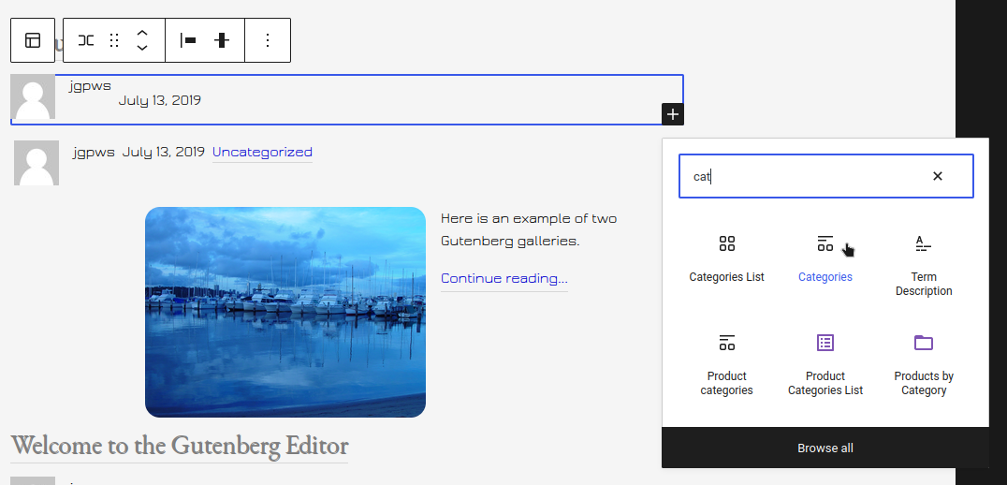Insert the Product categories block

[x=726, y=364]
